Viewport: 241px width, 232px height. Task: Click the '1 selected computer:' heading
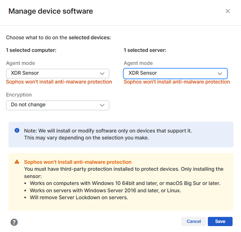click(x=31, y=50)
